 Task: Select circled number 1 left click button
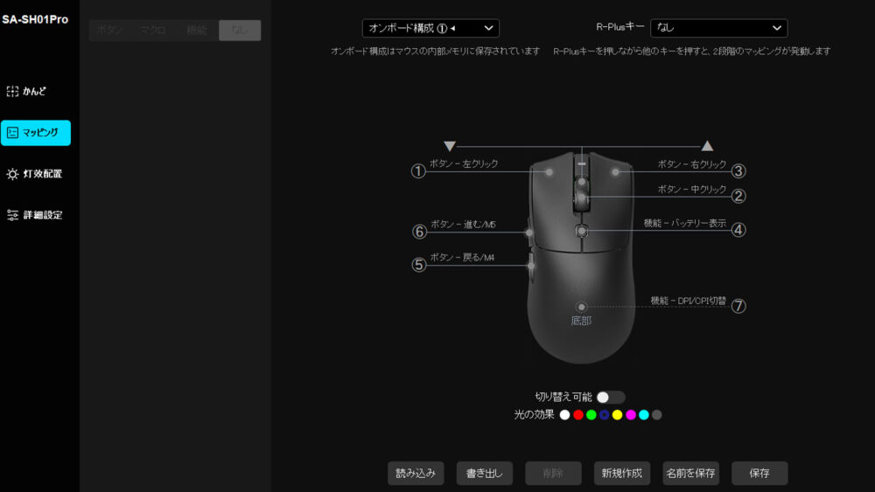418,171
